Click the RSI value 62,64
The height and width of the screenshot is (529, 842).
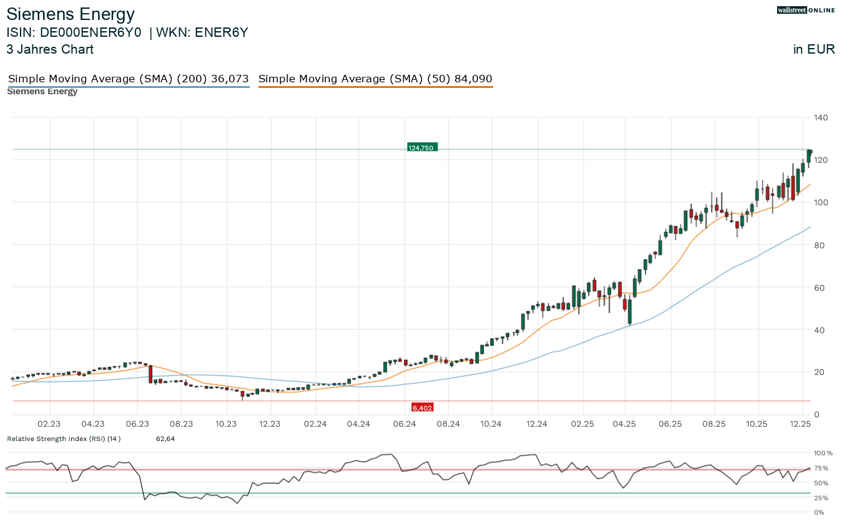pyautogui.click(x=165, y=439)
